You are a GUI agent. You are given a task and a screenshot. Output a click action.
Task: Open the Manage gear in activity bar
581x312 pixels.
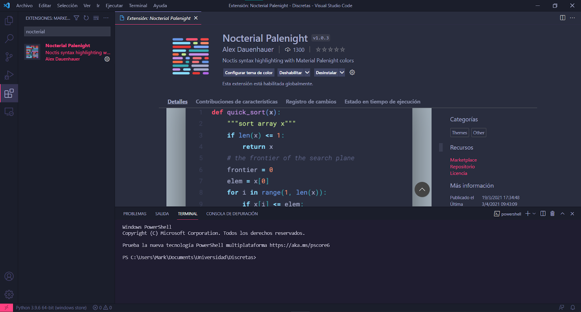click(9, 294)
